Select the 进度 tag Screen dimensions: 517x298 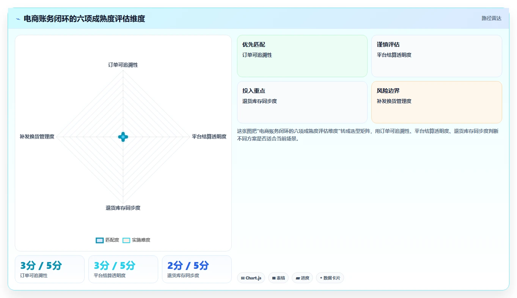coord(302,278)
